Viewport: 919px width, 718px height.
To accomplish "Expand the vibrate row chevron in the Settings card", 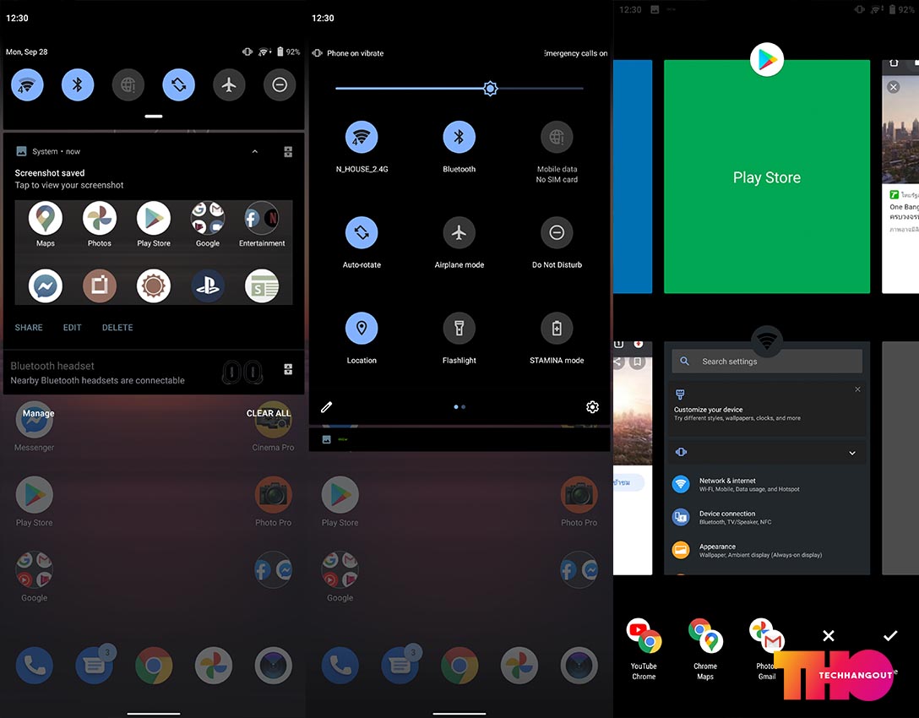I will point(852,453).
